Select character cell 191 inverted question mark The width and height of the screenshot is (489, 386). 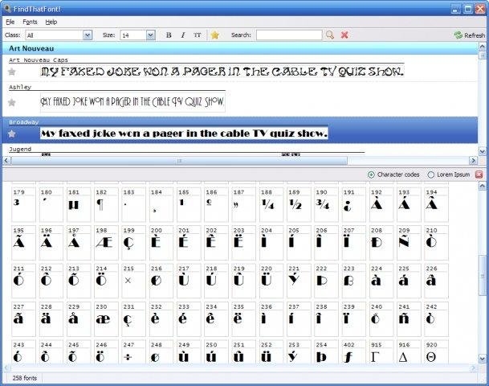[353, 204]
